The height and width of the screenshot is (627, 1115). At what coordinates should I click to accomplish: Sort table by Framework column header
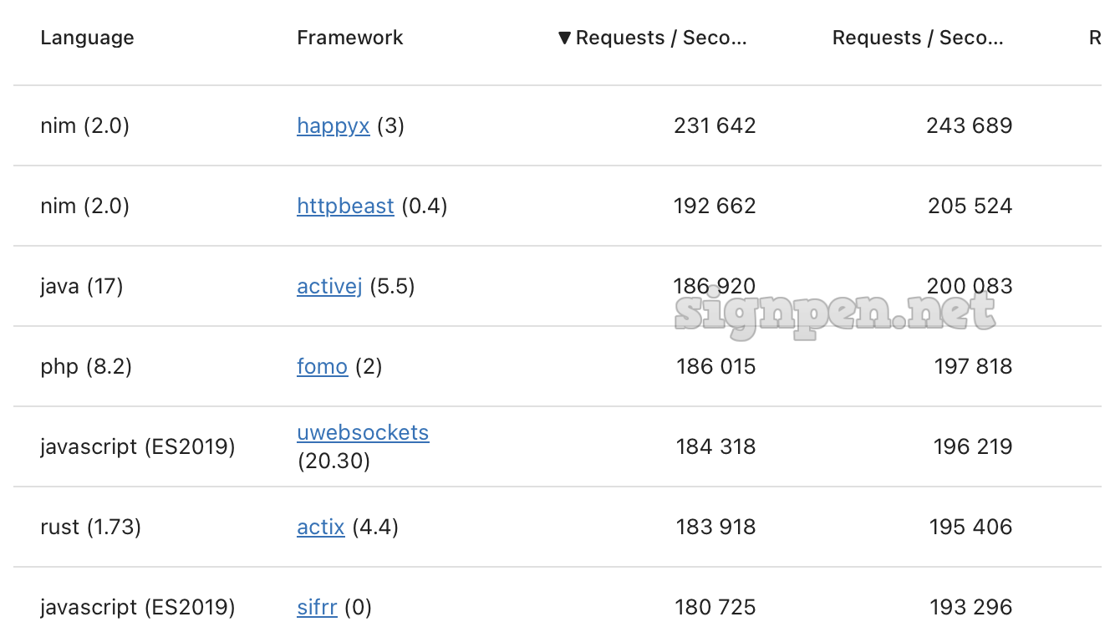(349, 38)
